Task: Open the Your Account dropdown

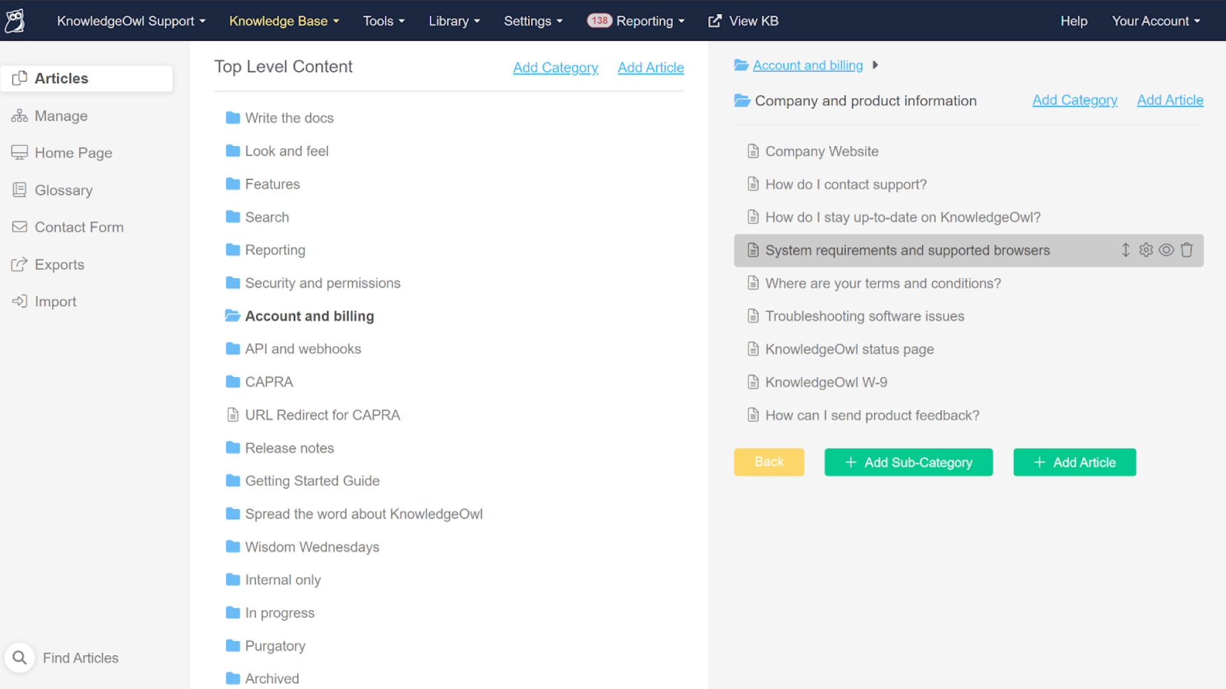Action: (1156, 21)
